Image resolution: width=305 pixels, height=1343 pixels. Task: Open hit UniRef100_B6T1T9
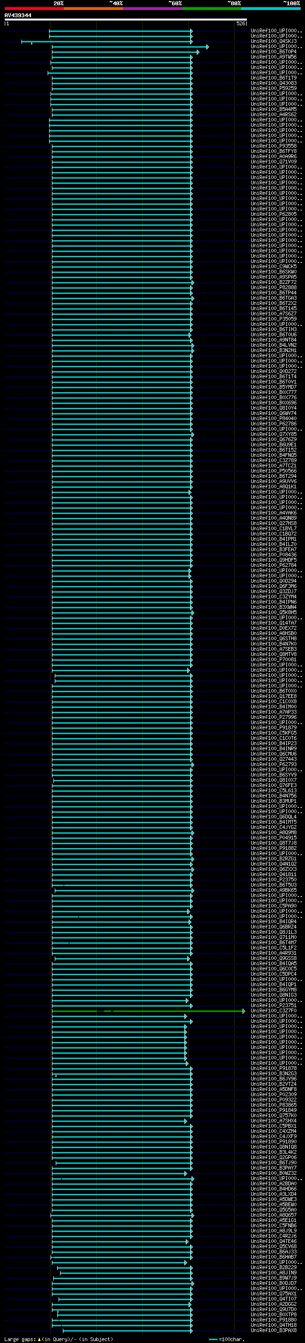click(x=274, y=78)
